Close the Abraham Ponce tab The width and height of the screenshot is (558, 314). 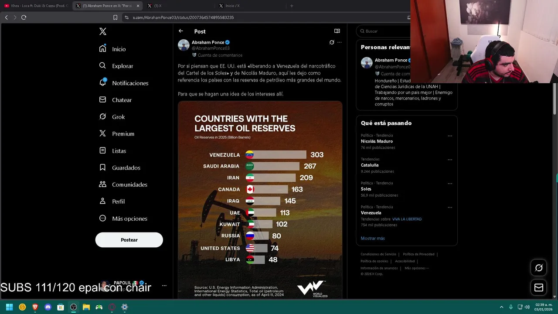pos(138,6)
